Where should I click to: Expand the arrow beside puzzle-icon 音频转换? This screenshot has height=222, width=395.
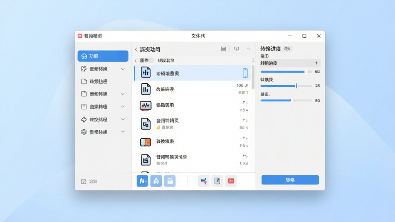point(123,69)
